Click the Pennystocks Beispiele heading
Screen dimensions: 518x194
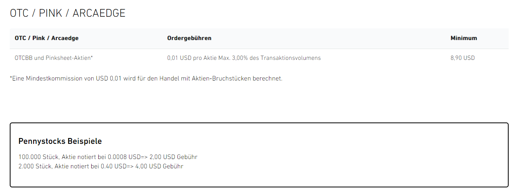pyautogui.click(x=60, y=141)
